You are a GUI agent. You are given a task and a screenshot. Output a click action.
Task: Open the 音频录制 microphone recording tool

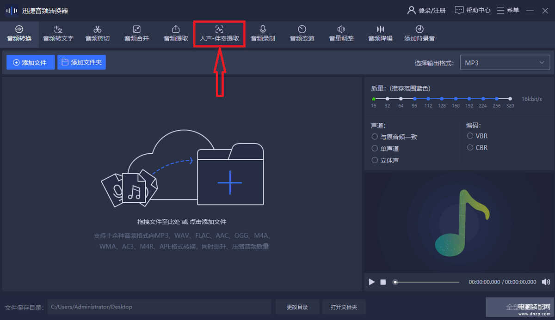(263, 33)
